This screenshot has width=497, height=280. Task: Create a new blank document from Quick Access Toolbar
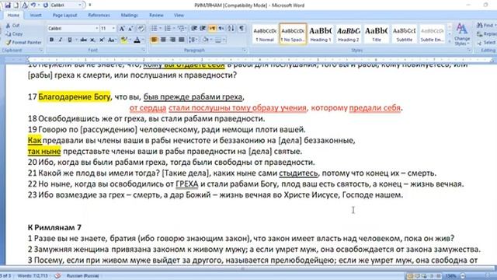[16, 5]
